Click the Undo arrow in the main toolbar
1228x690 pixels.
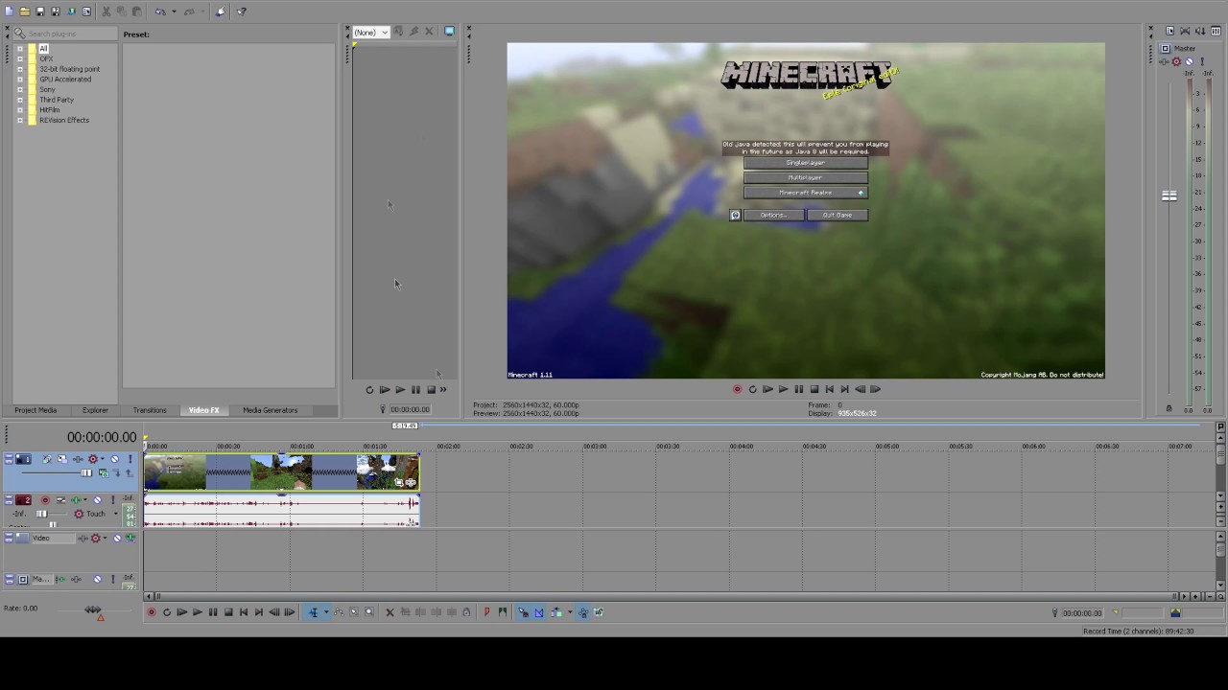coord(160,11)
